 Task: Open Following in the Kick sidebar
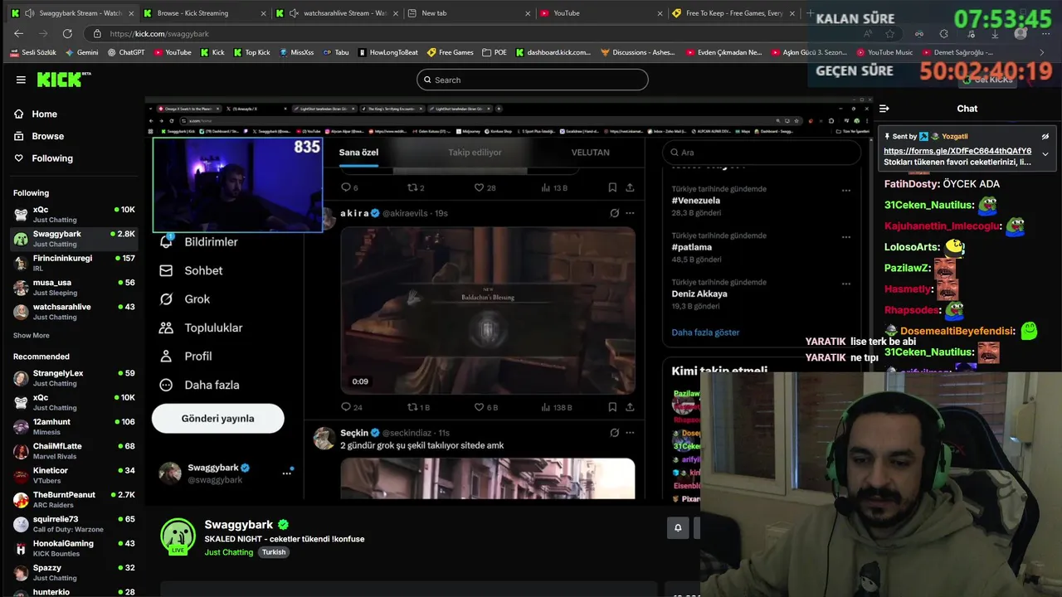pyautogui.click(x=43, y=158)
